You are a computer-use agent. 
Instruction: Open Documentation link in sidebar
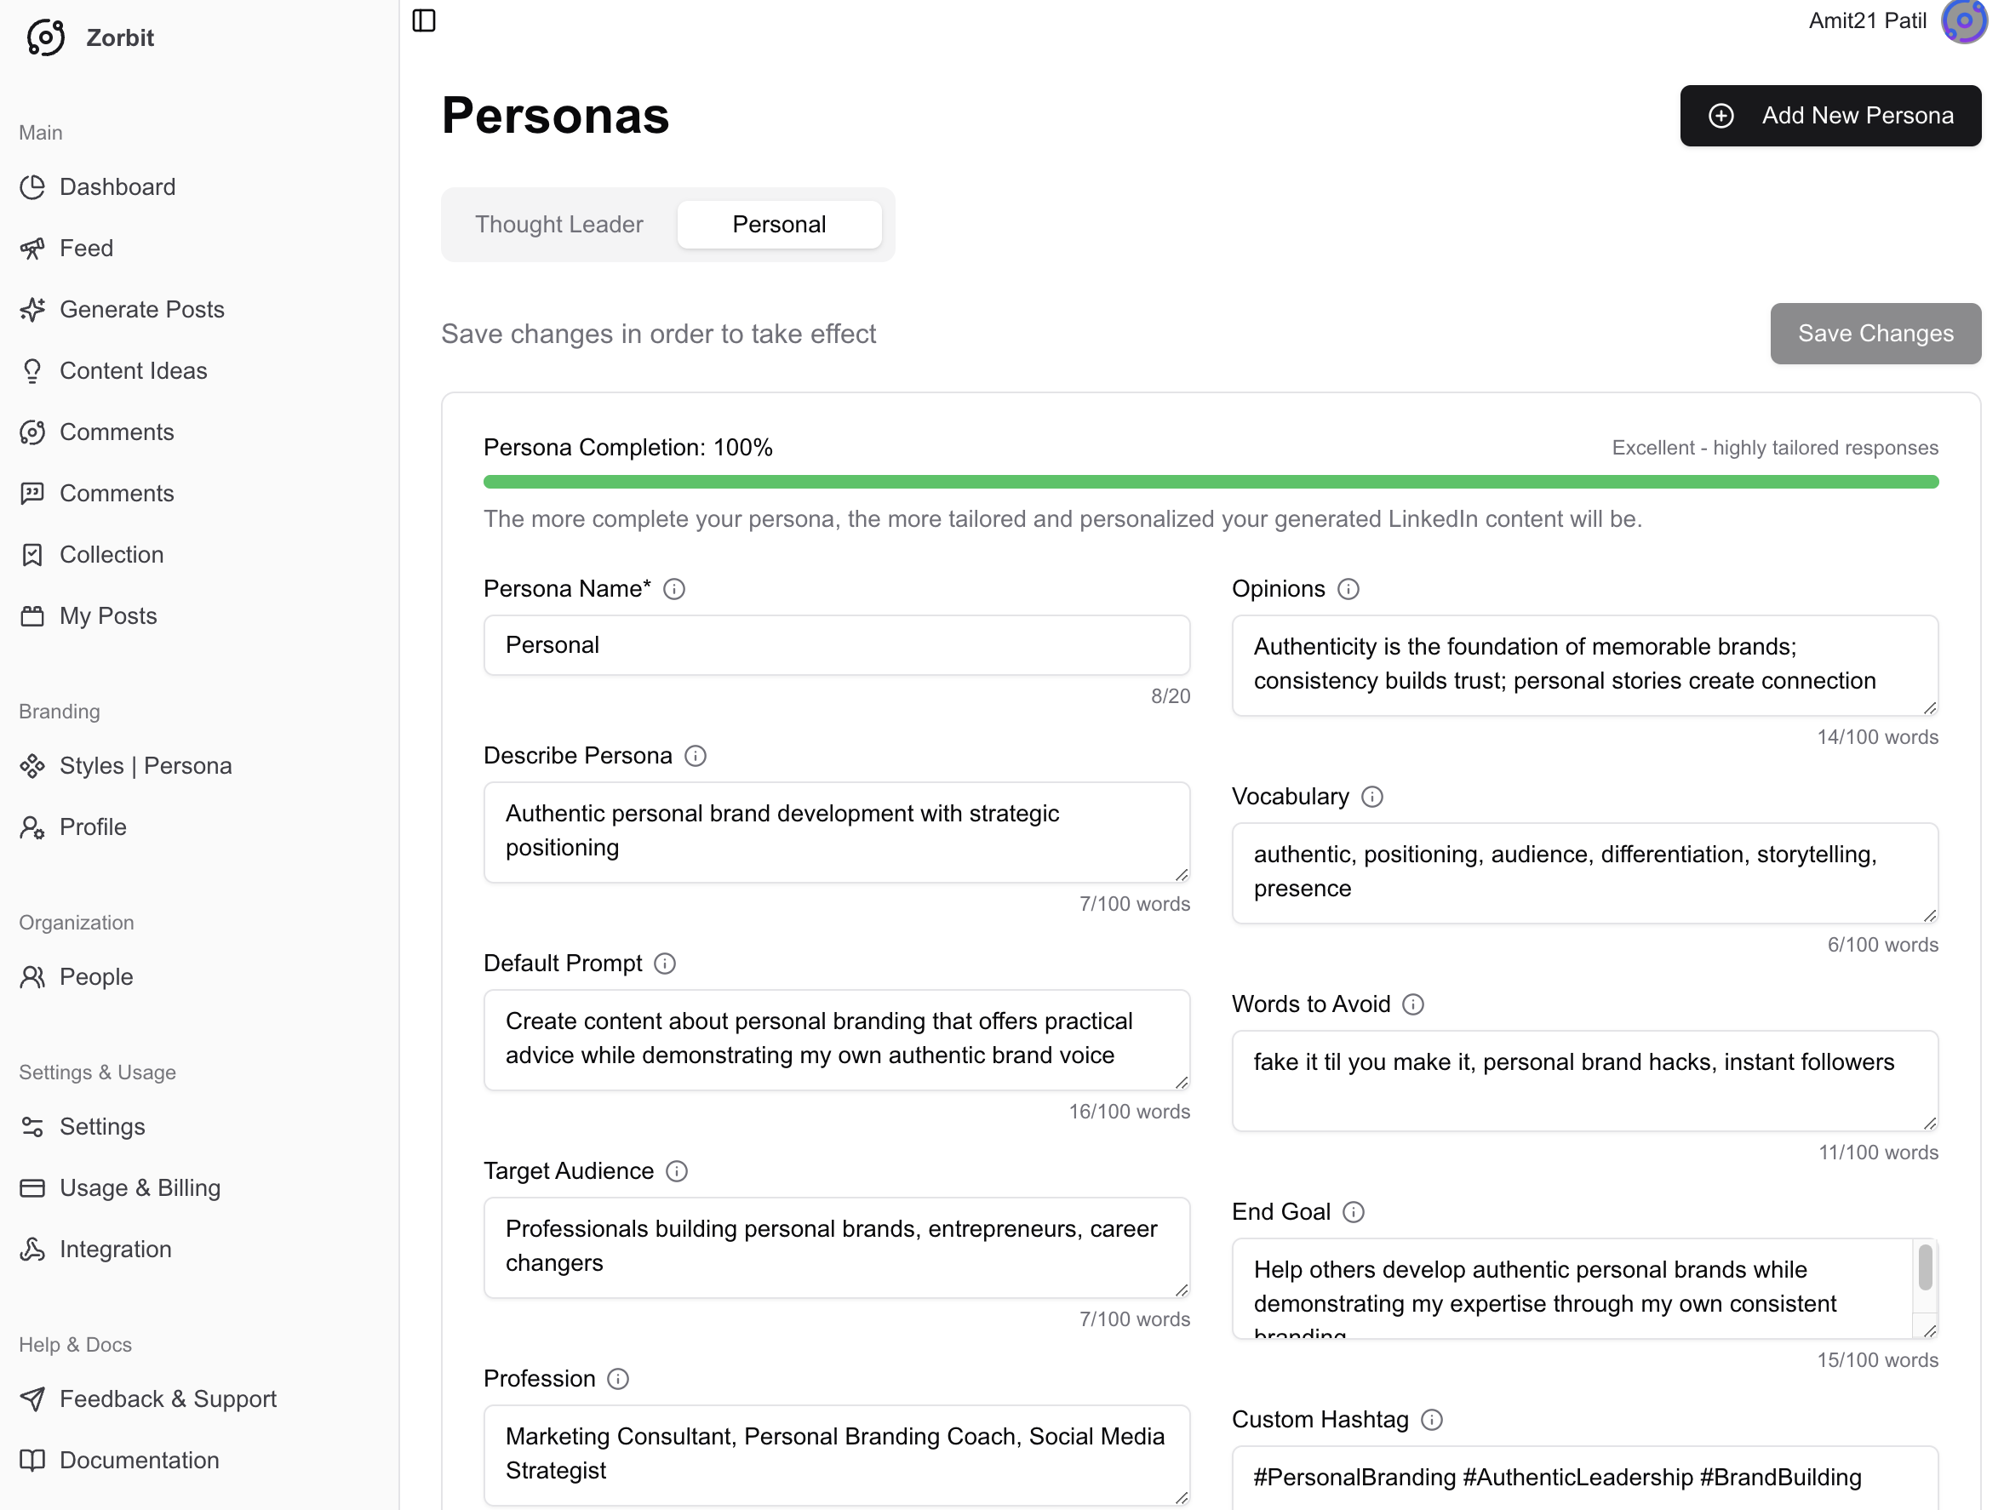(140, 1460)
